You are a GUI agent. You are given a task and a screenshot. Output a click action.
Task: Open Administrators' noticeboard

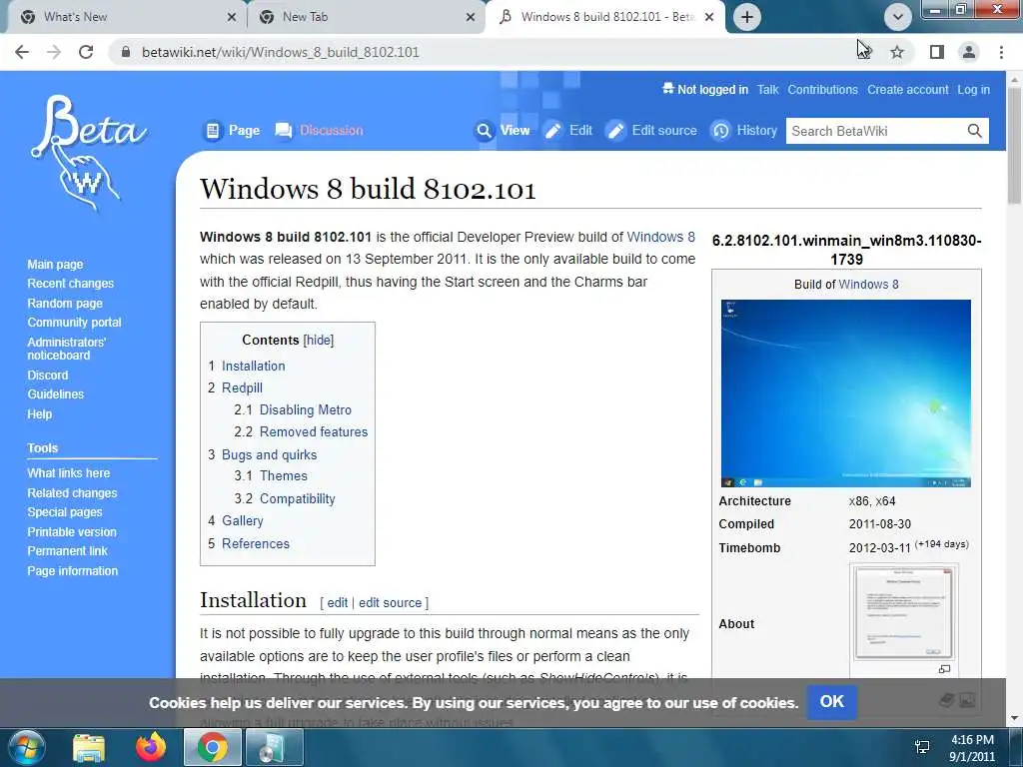tap(67, 349)
